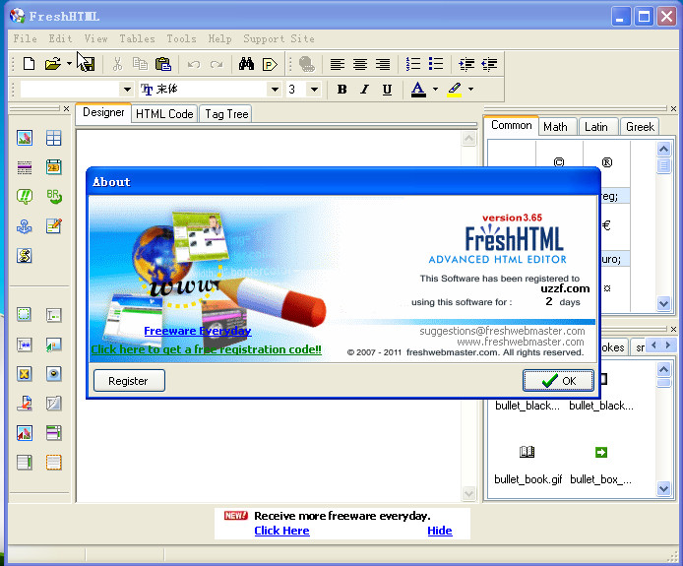Viewport: 683px width, 566px height.
Task: Open file using the folder icon
Action: (53, 64)
